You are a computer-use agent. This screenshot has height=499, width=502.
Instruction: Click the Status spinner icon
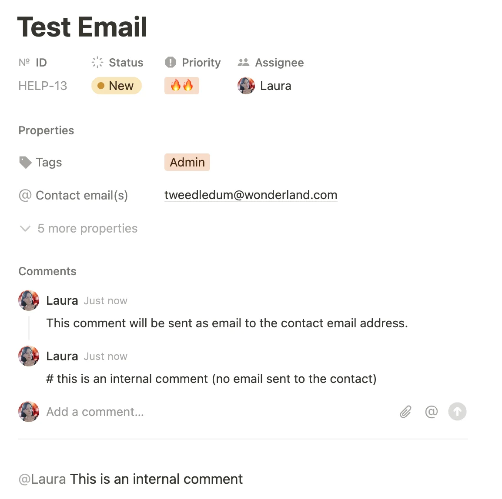97,63
